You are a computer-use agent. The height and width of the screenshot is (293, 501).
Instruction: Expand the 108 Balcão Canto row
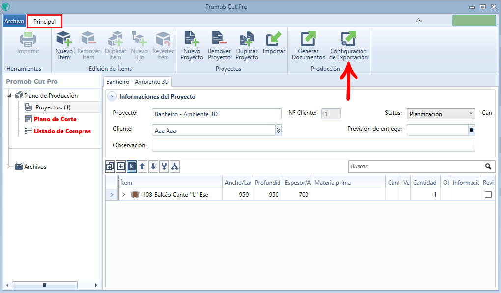123,195
